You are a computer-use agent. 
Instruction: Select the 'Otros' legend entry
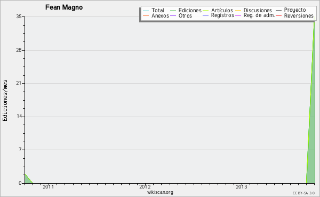pos(185,15)
